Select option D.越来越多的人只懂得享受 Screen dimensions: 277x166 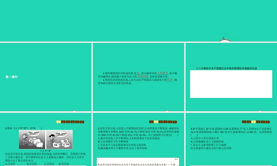[122, 148]
